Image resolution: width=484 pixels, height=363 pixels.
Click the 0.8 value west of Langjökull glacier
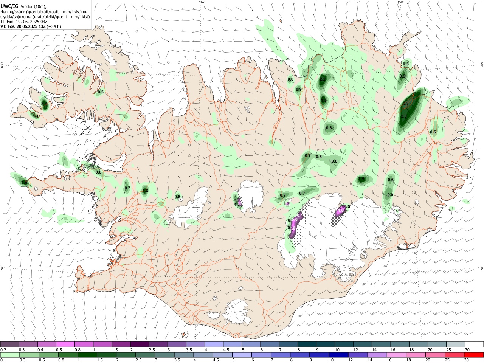pyautogui.click(x=177, y=196)
